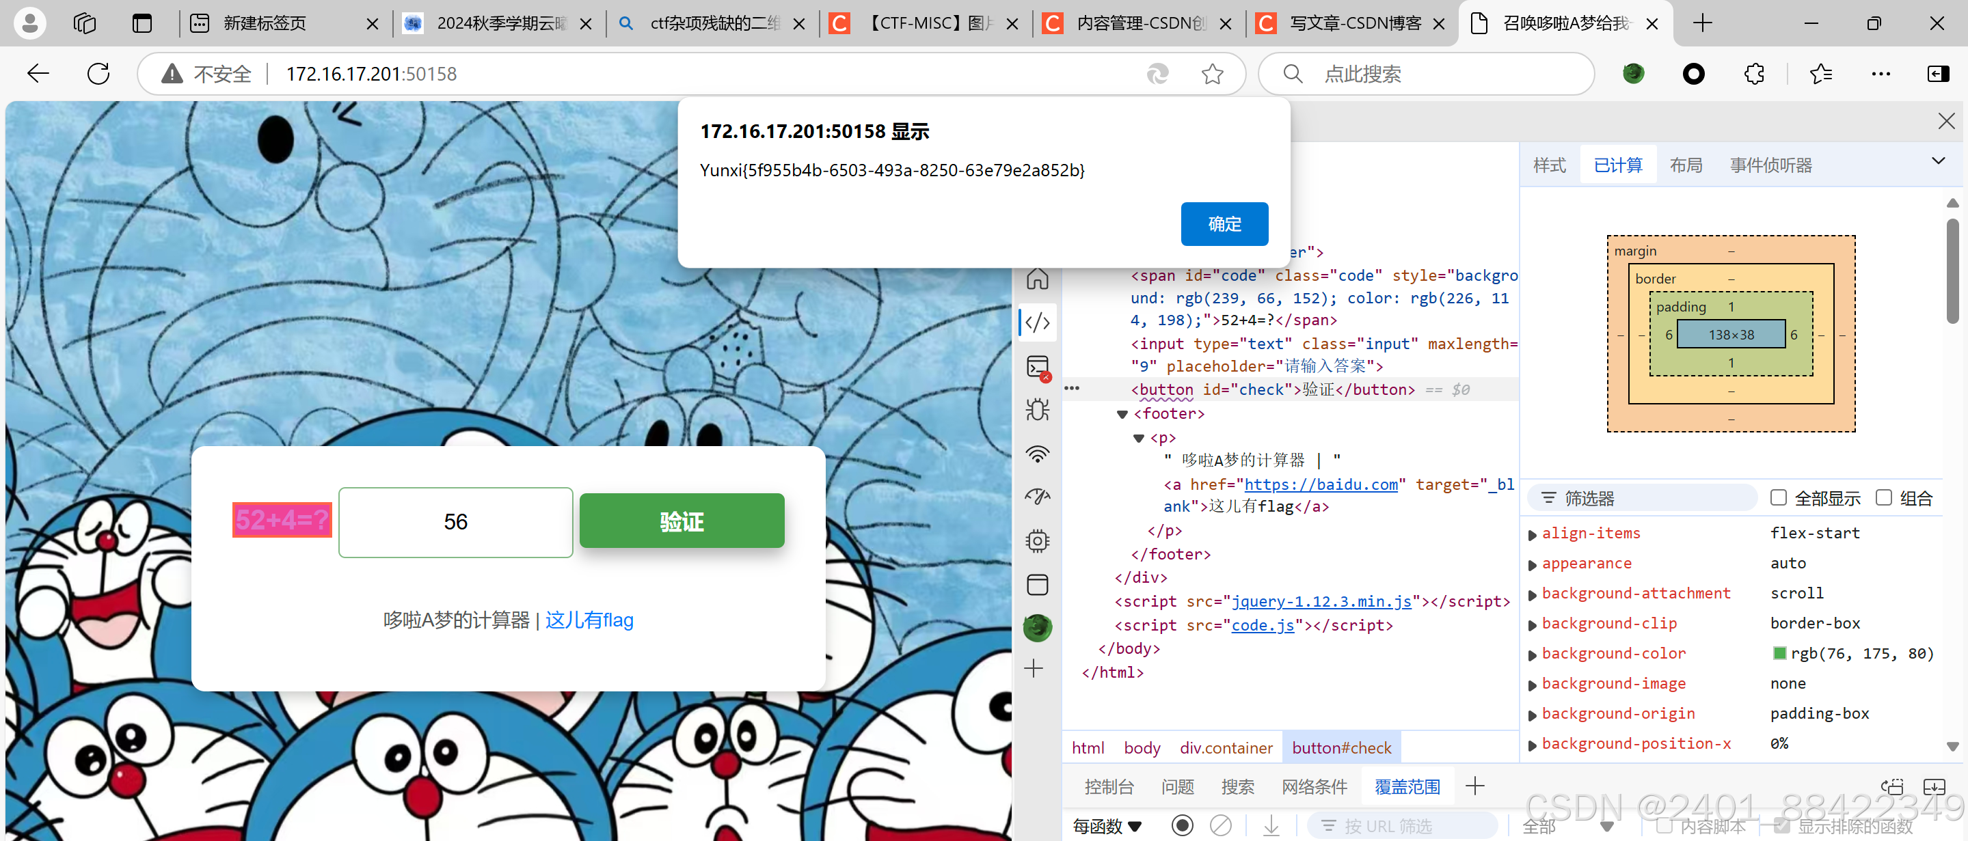Screen dimensions: 1968x841
Task: Open the Console sidebar icon
Action: click(x=1037, y=368)
